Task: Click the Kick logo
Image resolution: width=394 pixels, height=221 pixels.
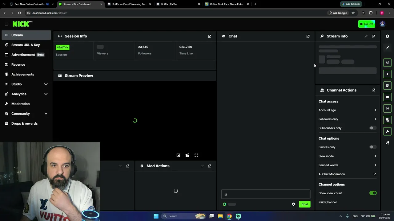Action: 22,24
